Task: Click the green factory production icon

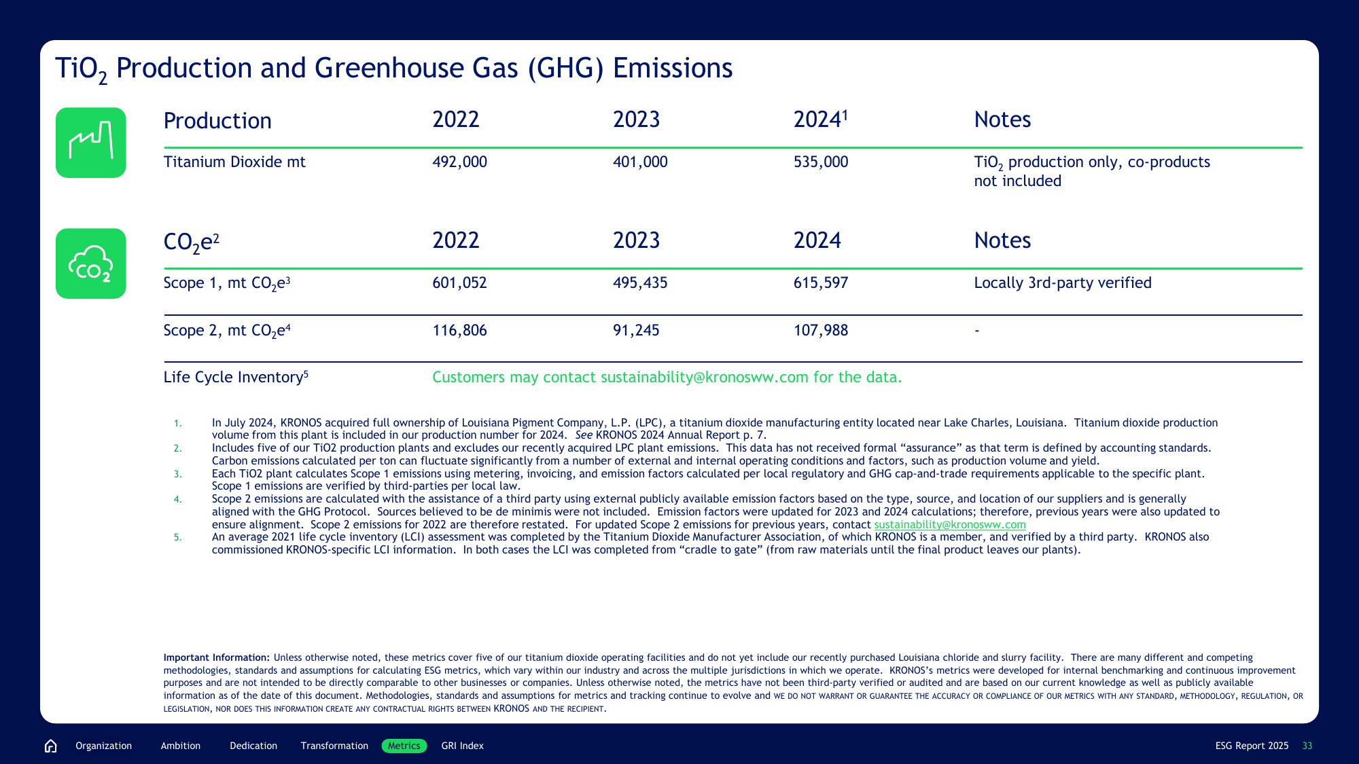Action: tap(91, 143)
